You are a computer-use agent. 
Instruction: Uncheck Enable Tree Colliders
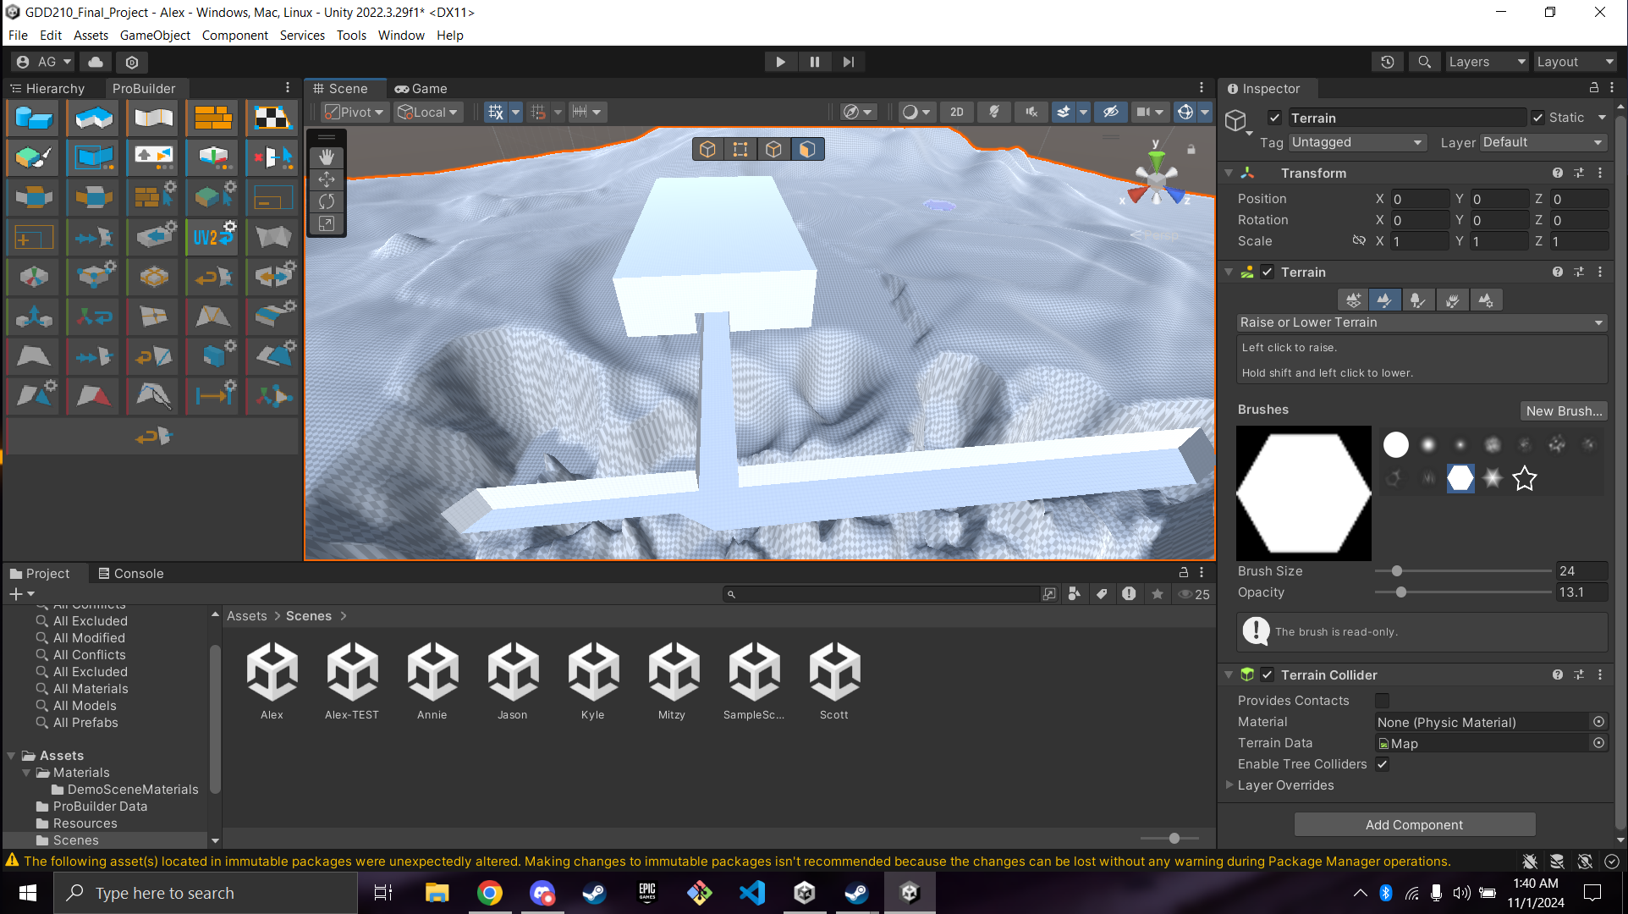(1383, 764)
